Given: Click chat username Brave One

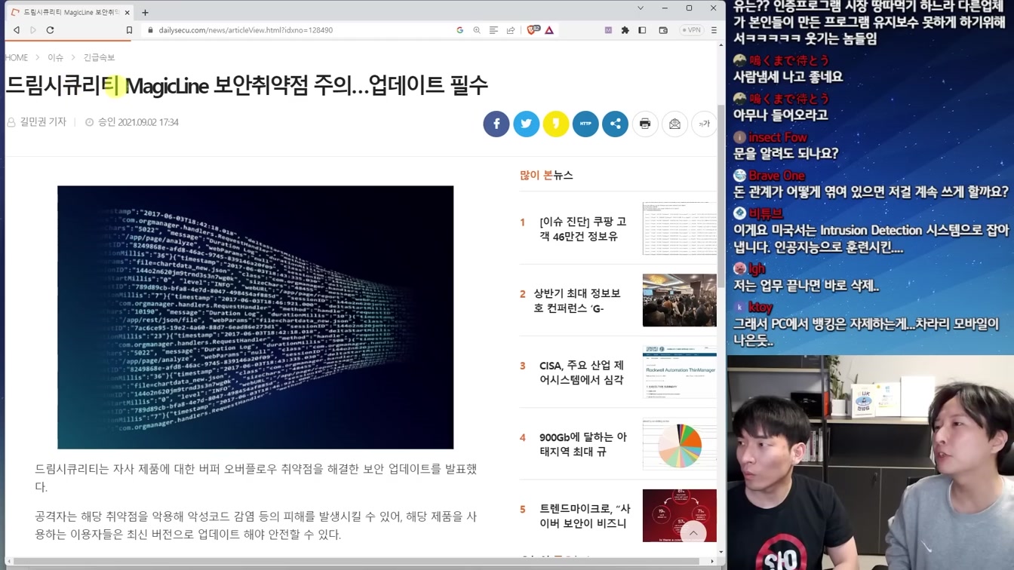Looking at the screenshot, I should coord(776,176).
